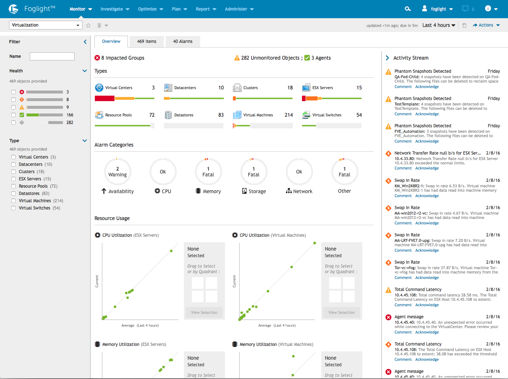Click the search magnifier icon
Image resolution: width=508 pixels, height=379 pixels.
click(408, 9)
